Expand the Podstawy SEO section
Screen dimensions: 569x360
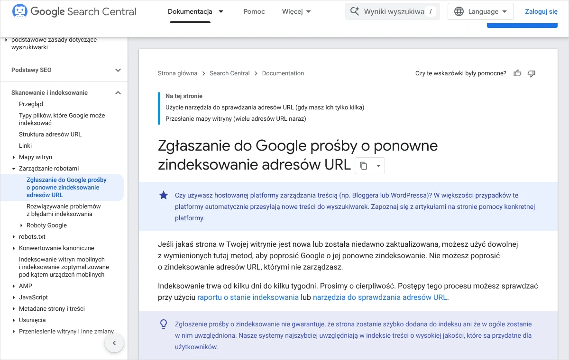(118, 70)
